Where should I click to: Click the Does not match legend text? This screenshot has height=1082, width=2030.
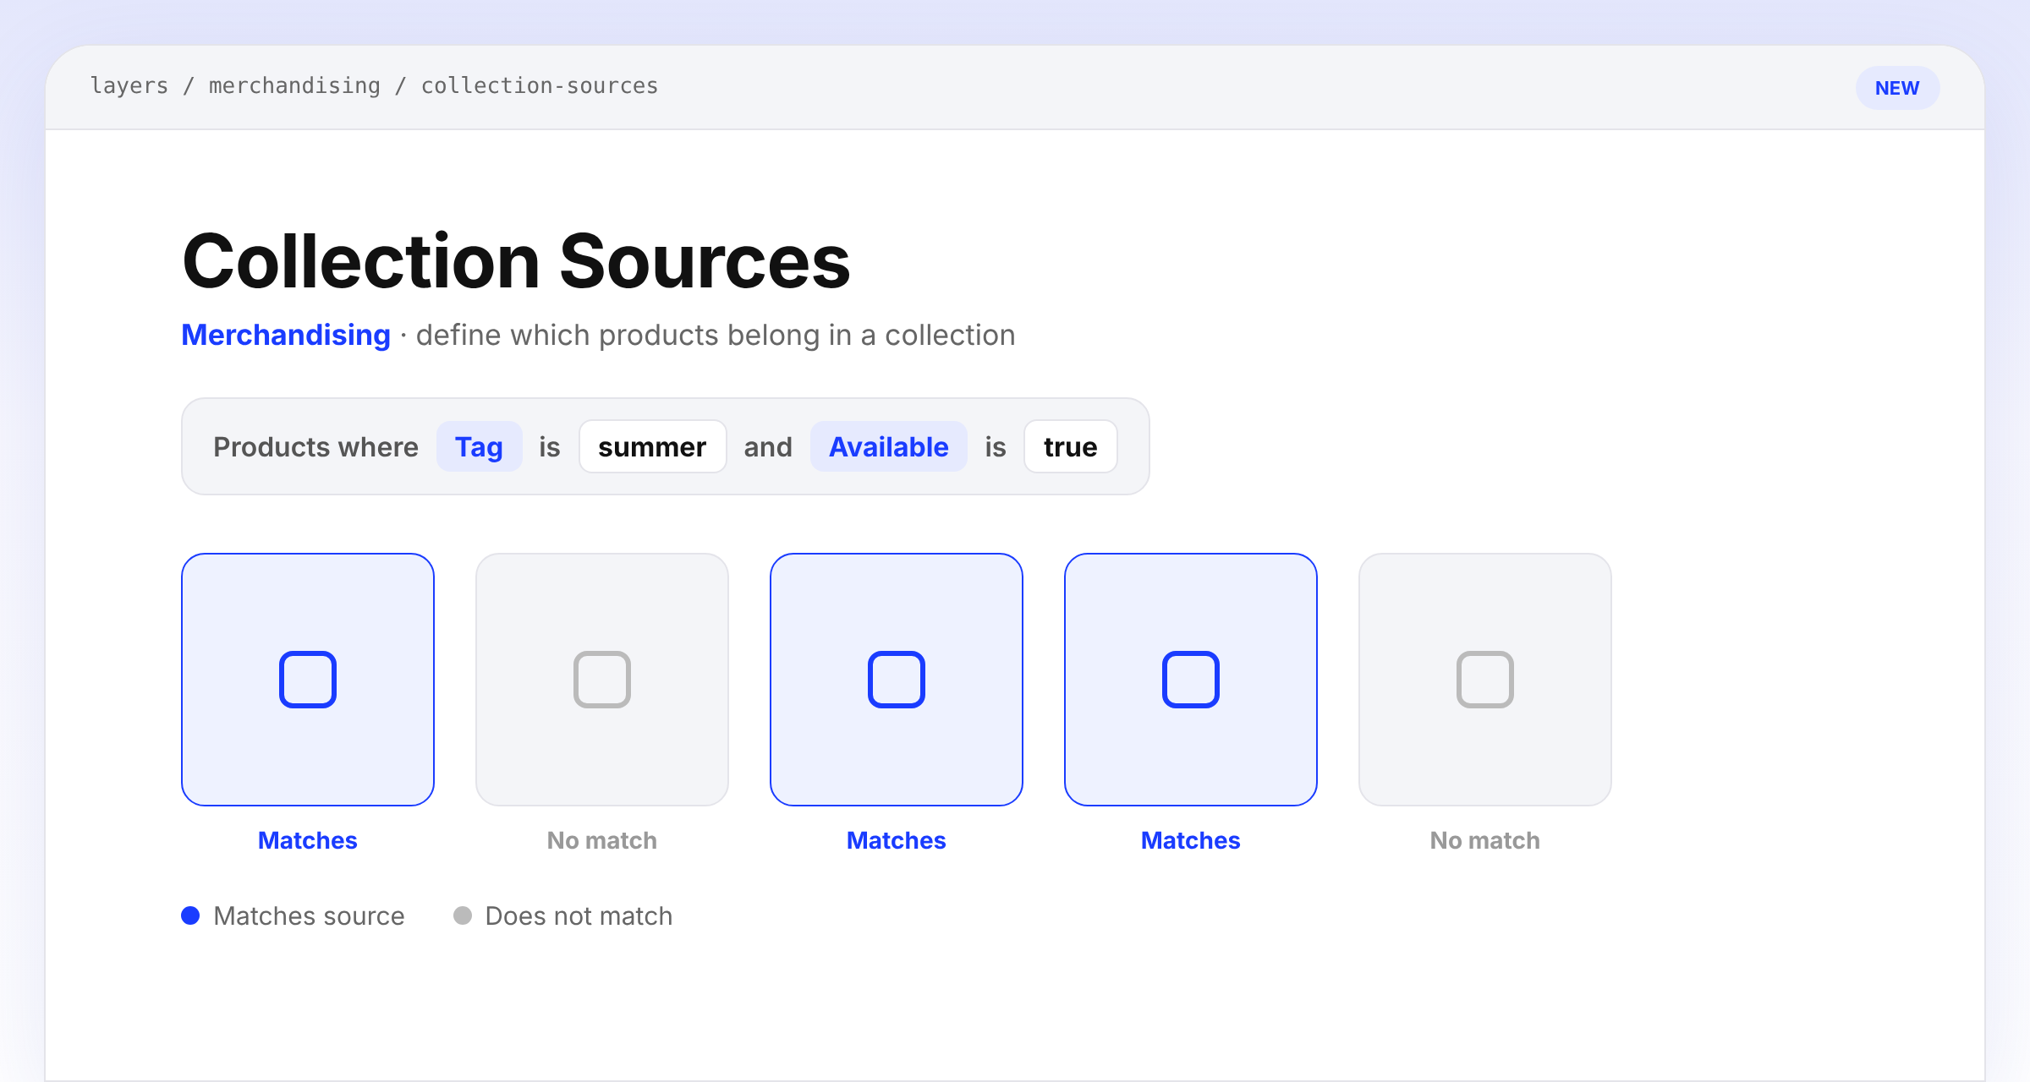tap(579, 915)
